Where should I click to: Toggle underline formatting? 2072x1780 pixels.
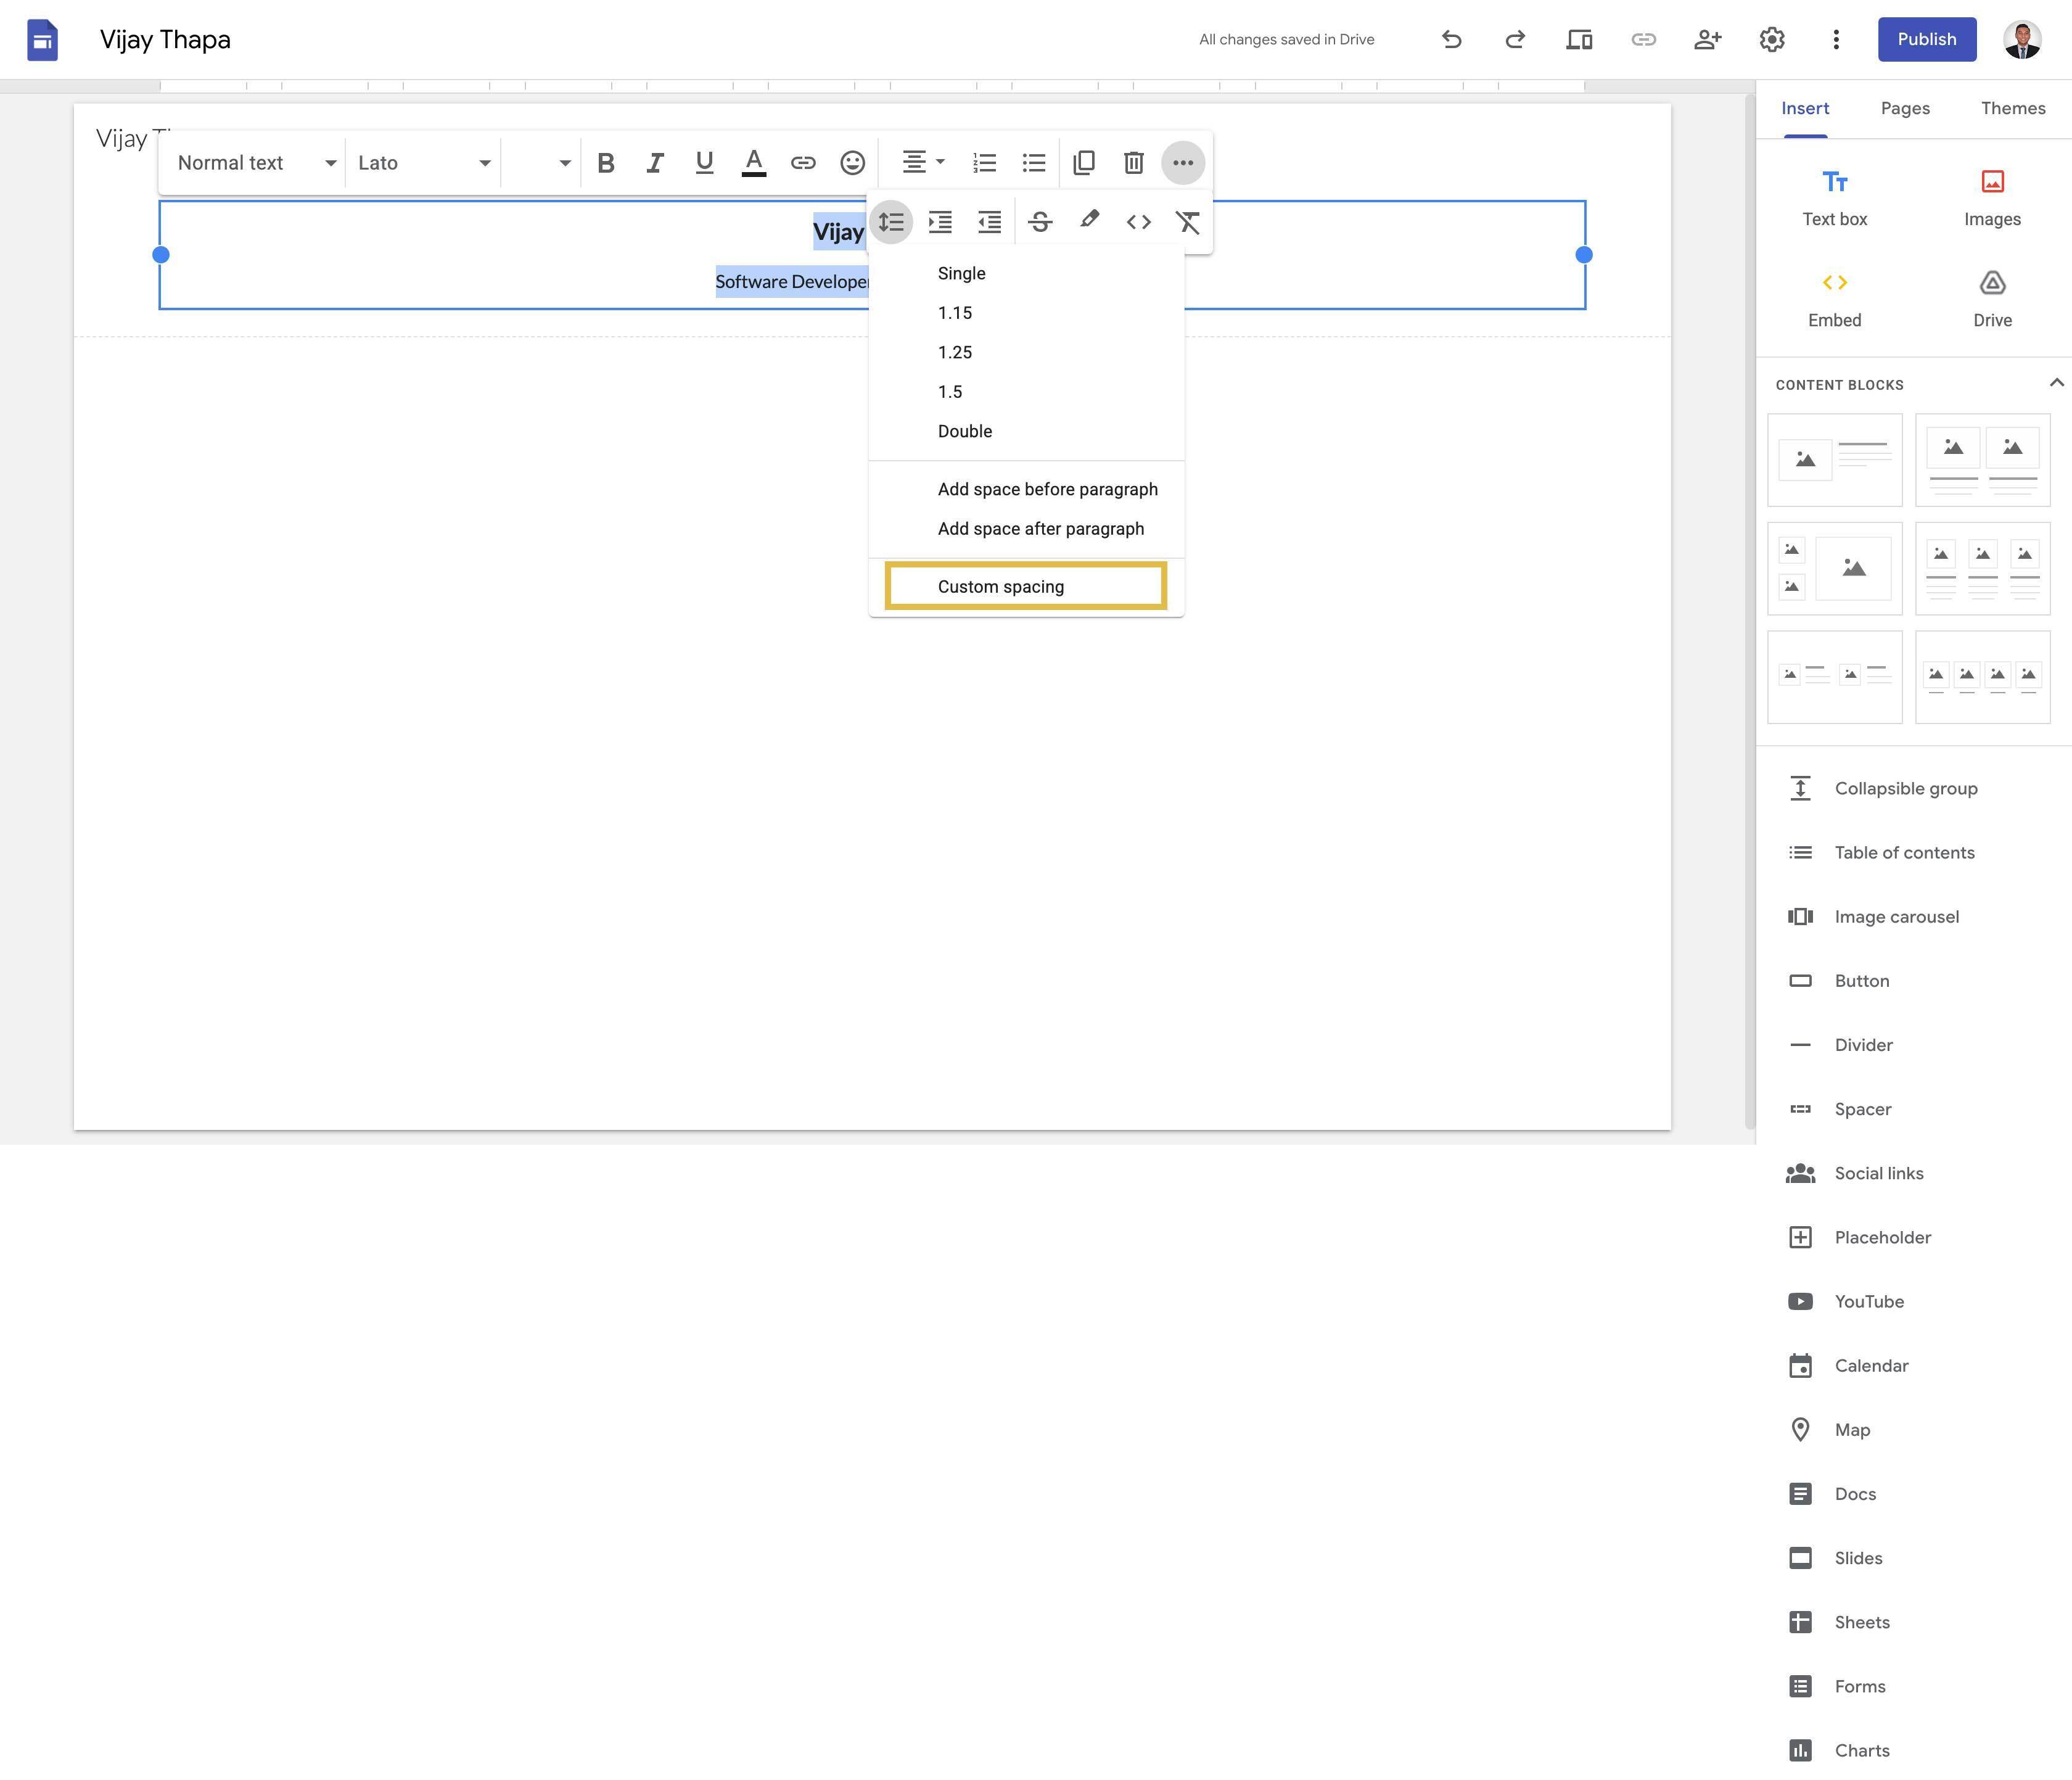coord(704,163)
